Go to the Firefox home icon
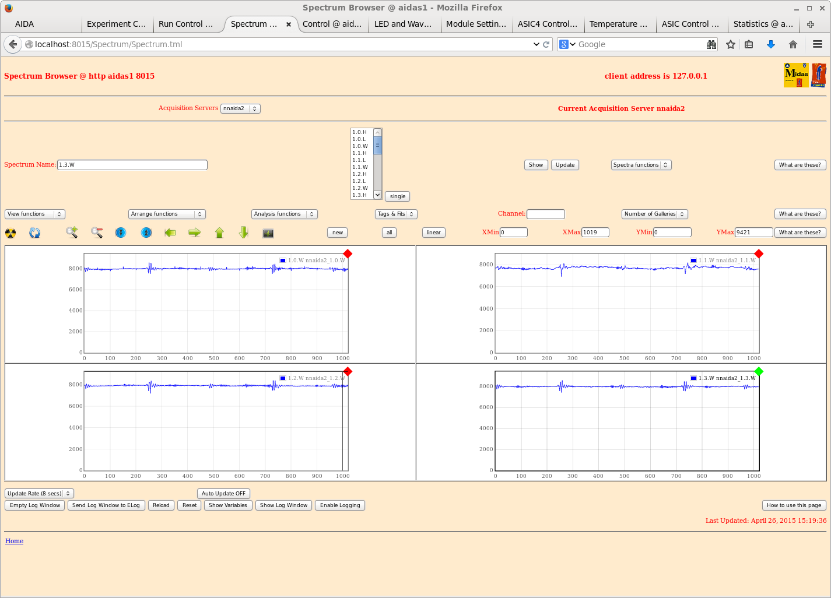 (793, 44)
